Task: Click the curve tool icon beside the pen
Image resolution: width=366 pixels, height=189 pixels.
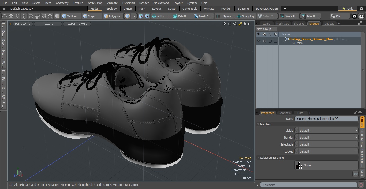Action: [24, 16]
